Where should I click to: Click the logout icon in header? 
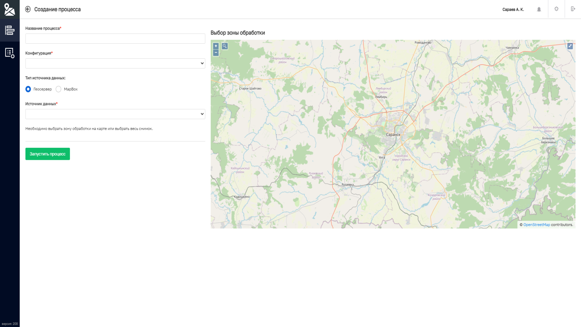pyautogui.click(x=573, y=9)
